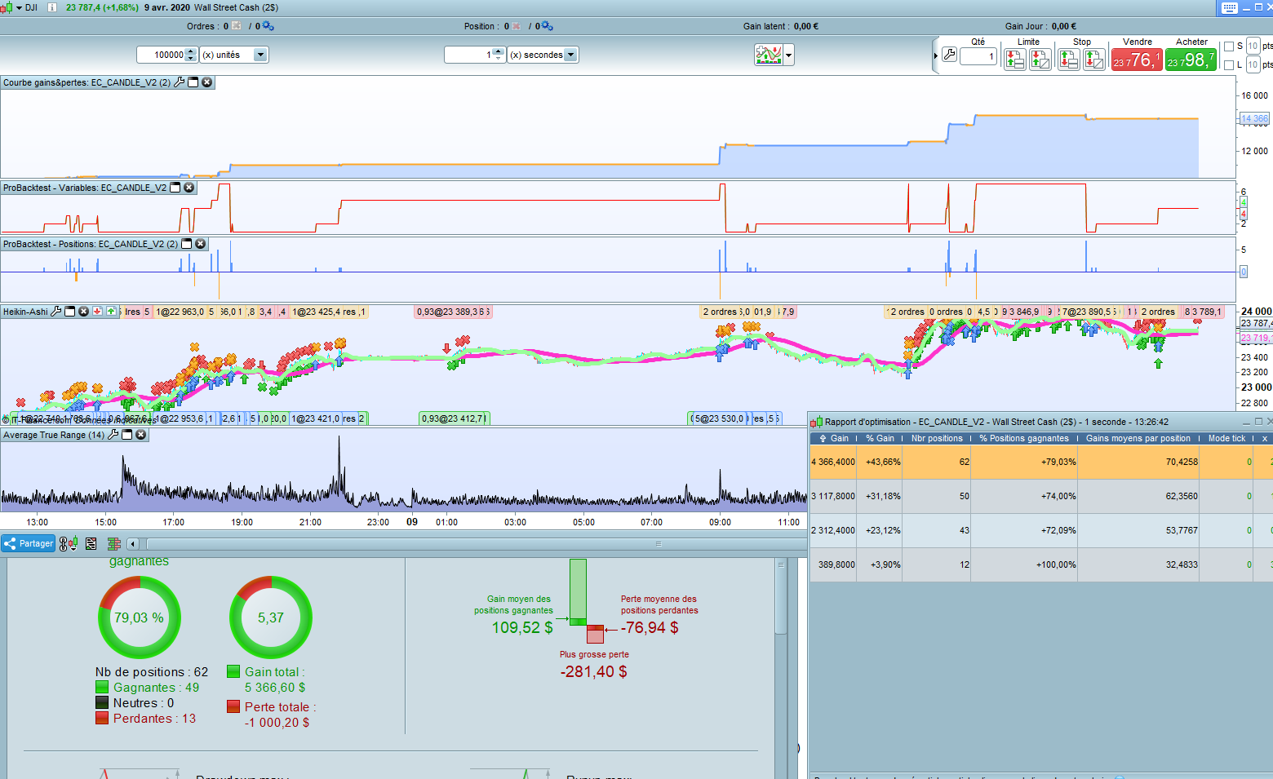Image resolution: width=1273 pixels, height=779 pixels.
Task: Maximize the ProBacktest Variables panel
Action: click(175, 188)
